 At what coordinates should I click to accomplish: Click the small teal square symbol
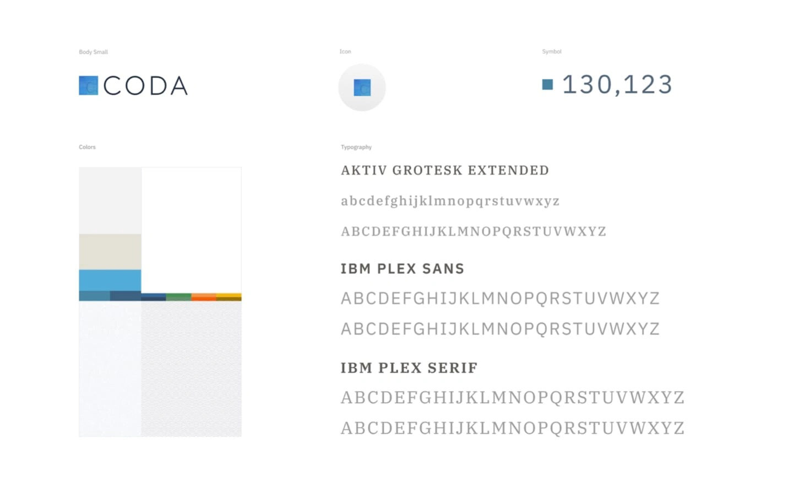pyautogui.click(x=547, y=84)
